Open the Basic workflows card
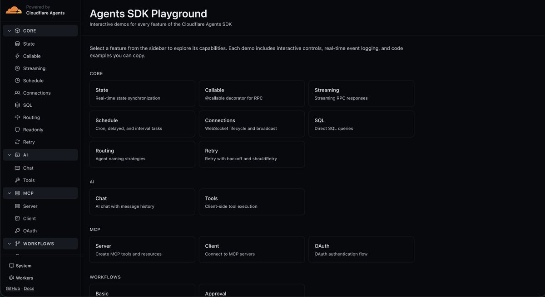 142,291
